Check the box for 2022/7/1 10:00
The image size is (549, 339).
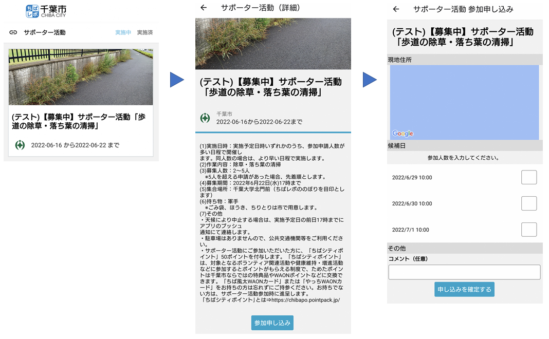click(529, 230)
